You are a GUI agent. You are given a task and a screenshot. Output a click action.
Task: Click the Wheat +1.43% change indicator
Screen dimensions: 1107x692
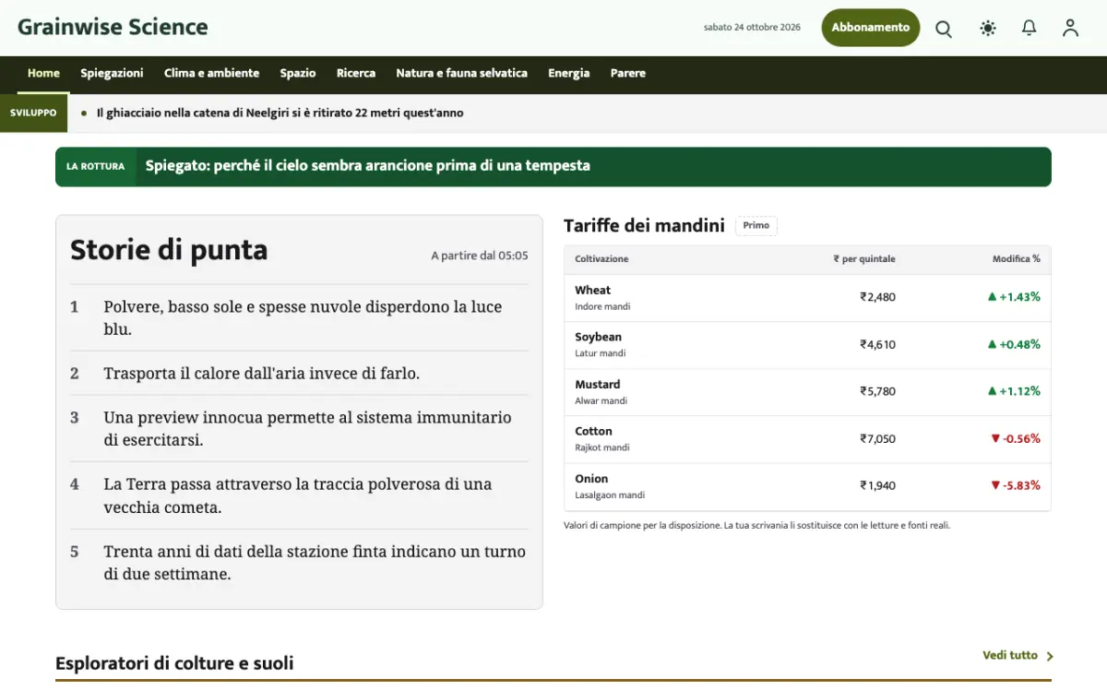pos(1014,297)
